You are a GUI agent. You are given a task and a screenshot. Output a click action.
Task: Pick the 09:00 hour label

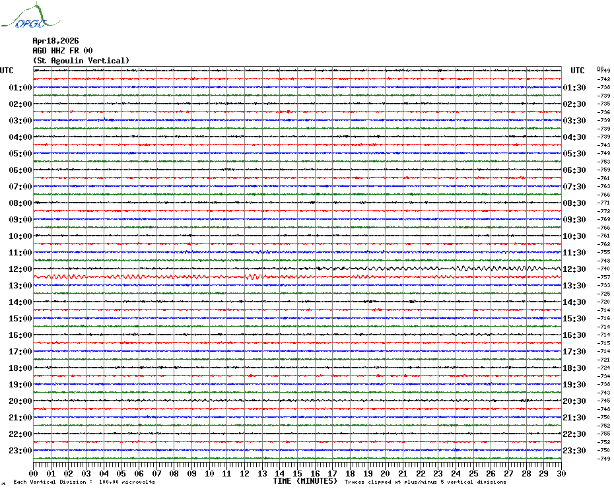pos(20,219)
